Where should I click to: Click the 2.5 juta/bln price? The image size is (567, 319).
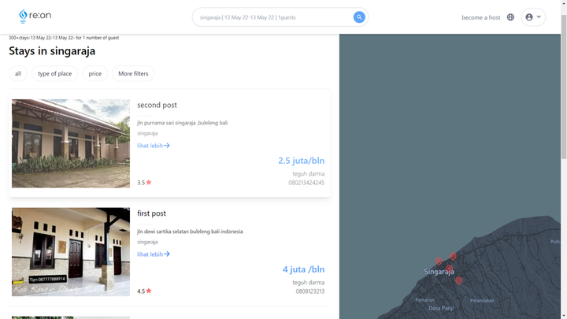301,161
